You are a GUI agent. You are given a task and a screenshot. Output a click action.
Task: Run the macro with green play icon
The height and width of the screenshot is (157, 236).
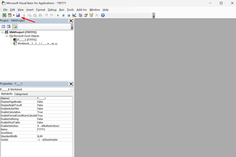click(58, 15)
